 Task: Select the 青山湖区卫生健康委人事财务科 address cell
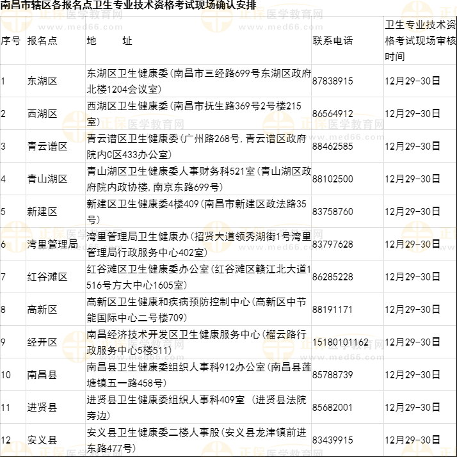(198, 179)
